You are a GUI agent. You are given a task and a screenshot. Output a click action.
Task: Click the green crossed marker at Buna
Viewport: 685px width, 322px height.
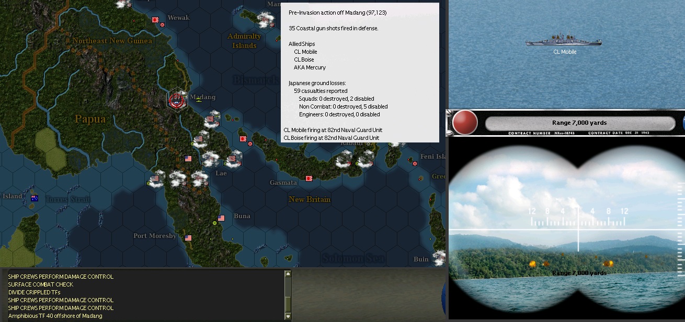click(214, 223)
